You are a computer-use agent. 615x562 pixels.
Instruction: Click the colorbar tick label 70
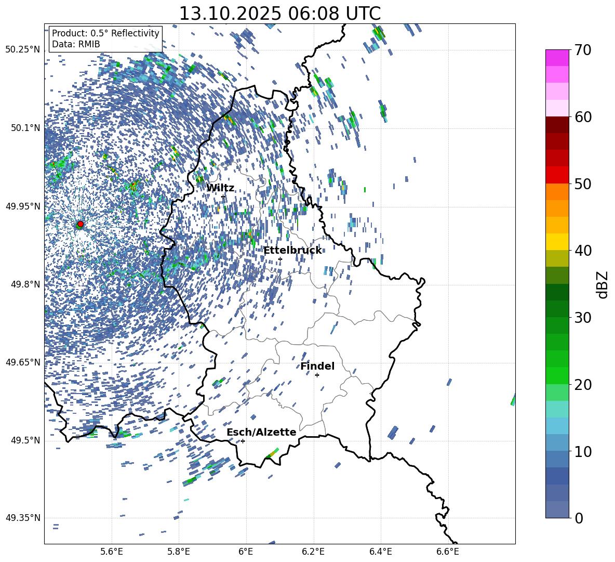coord(583,50)
